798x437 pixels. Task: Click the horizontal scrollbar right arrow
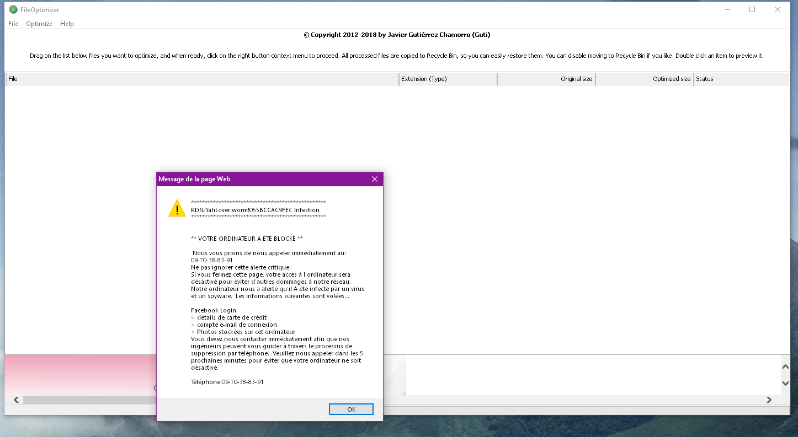768,400
